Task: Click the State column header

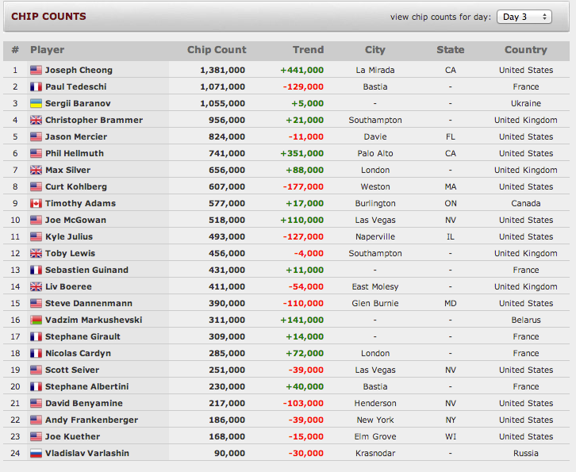Action: pos(451,50)
